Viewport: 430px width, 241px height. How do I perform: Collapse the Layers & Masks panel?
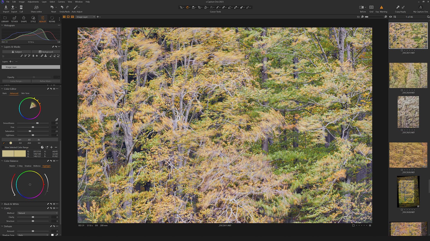(x=2, y=47)
